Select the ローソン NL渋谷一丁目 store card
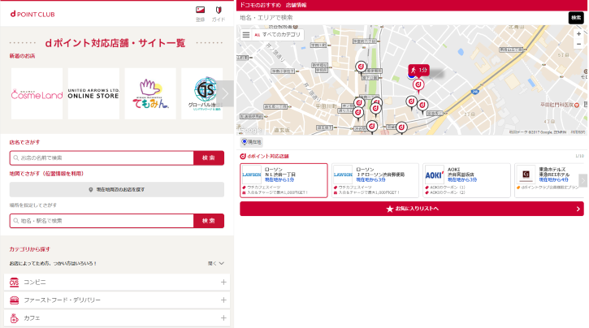Viewport: 589px width, 328px height. (284, 180)
